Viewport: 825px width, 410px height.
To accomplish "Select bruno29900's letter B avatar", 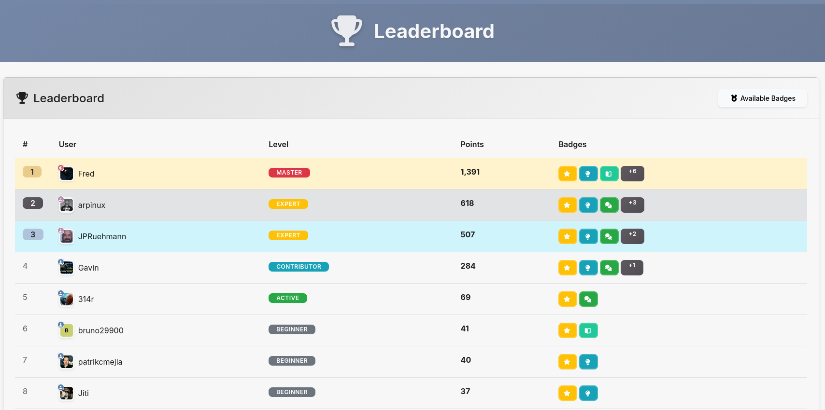I will (x=67, y=331).
